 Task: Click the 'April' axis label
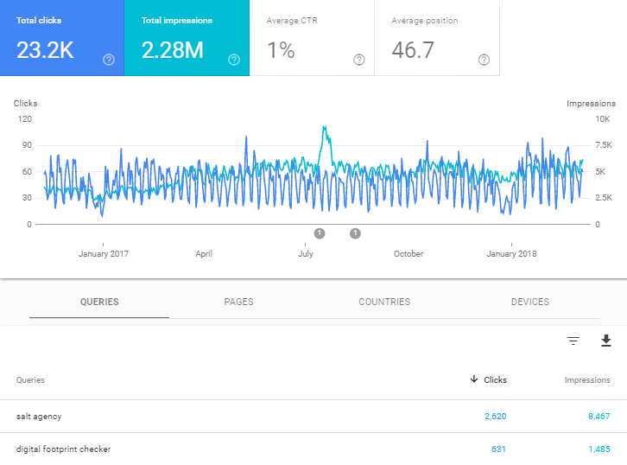point(204,254)
